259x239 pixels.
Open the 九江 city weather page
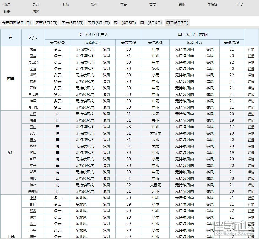(36, 4)
